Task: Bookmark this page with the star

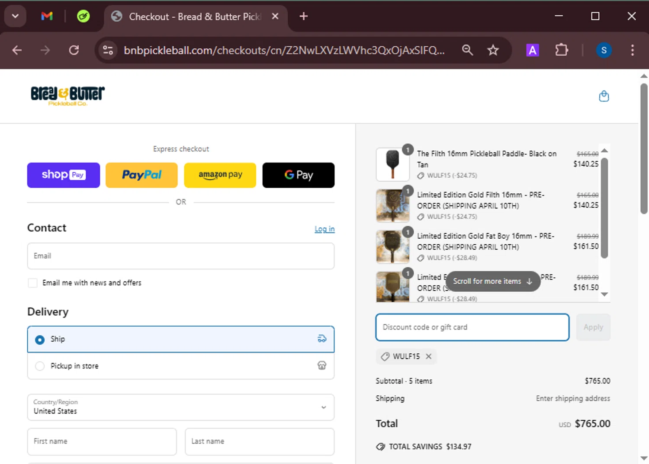Action: 493,50
